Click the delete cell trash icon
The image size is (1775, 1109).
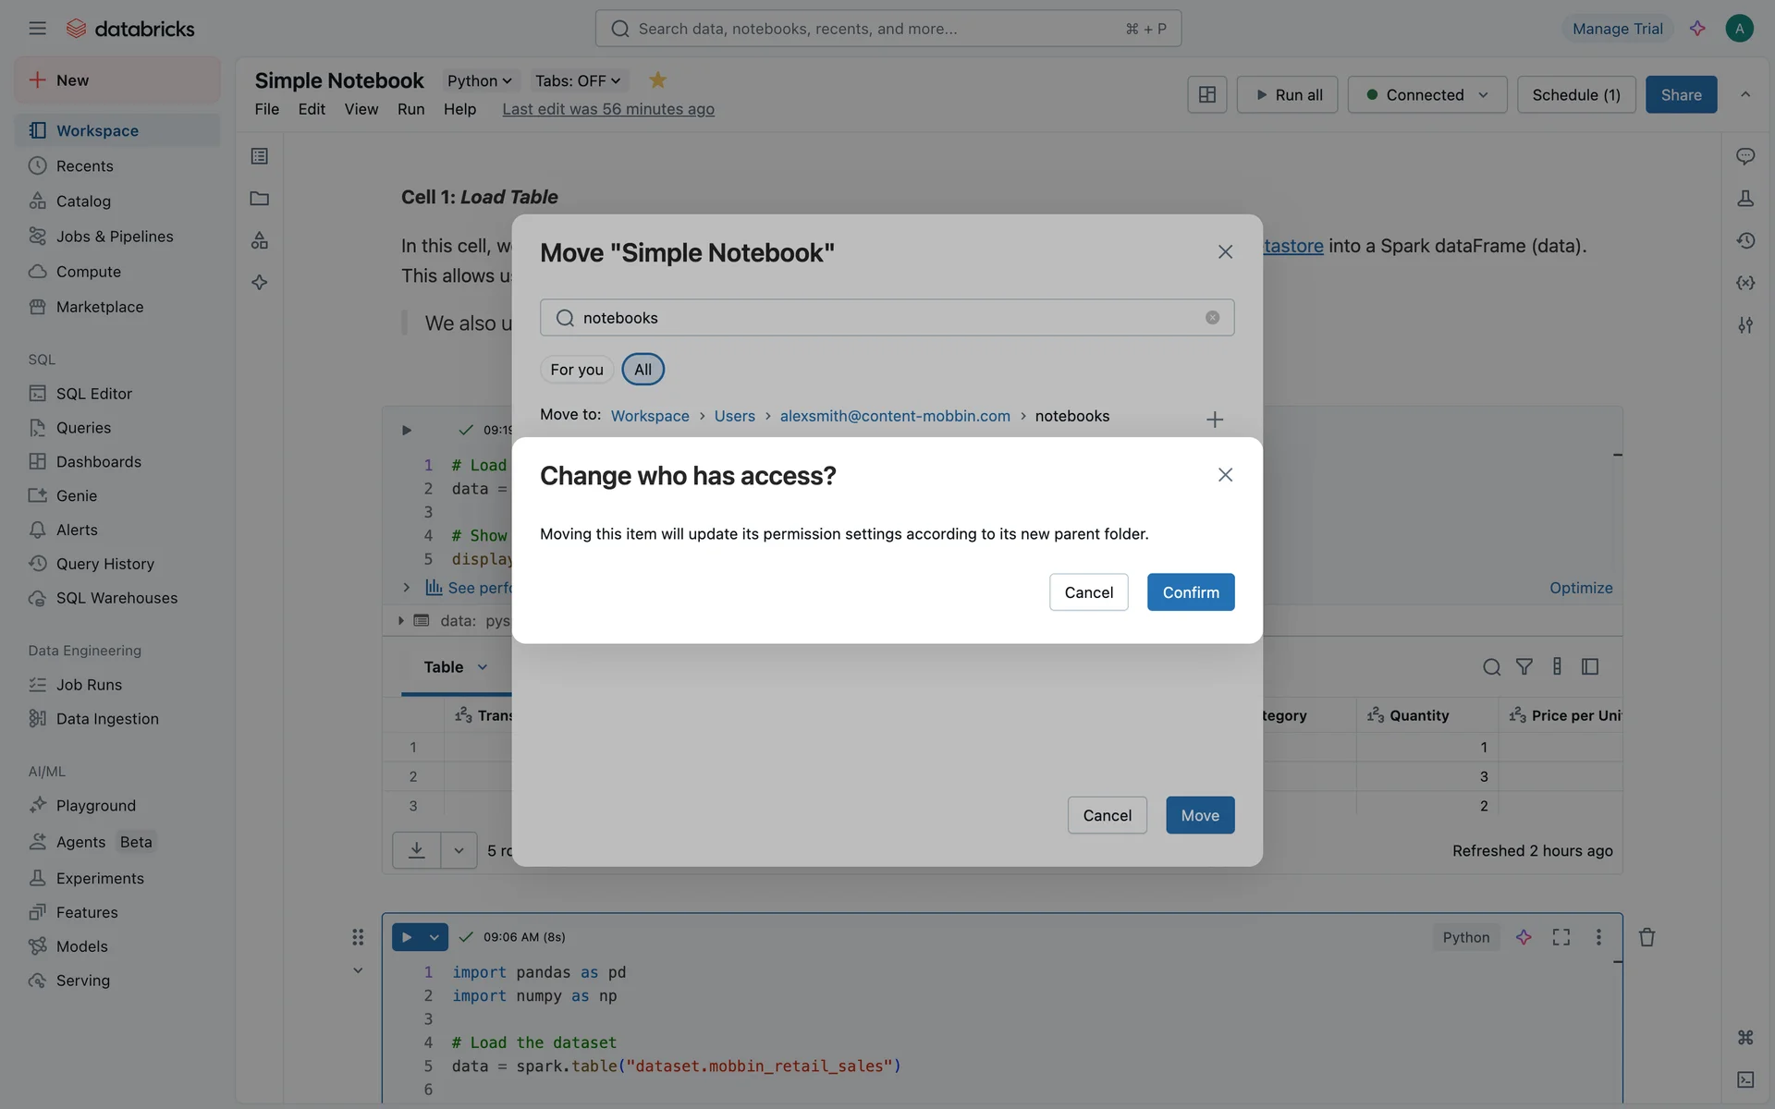pyautogui.click(x=1646, y=937)
